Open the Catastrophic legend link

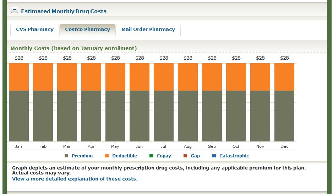click(234, 156)
